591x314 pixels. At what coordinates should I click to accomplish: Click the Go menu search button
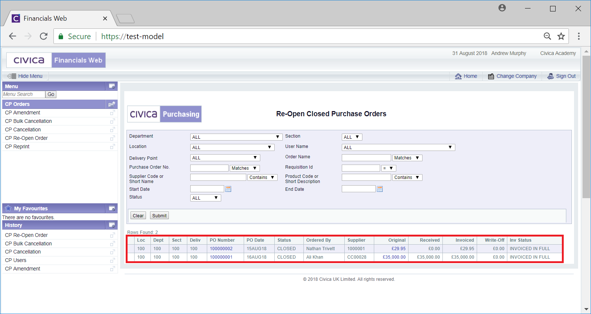[51, 94]
